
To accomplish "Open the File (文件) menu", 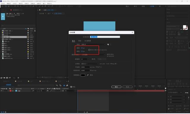I will click(3, 4).
